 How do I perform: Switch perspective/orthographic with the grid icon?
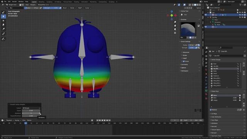[175, 33]
